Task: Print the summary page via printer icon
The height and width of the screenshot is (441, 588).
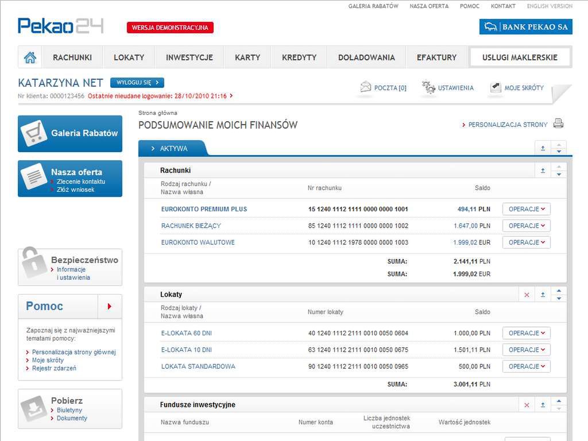Action: [x=558, y=123]
